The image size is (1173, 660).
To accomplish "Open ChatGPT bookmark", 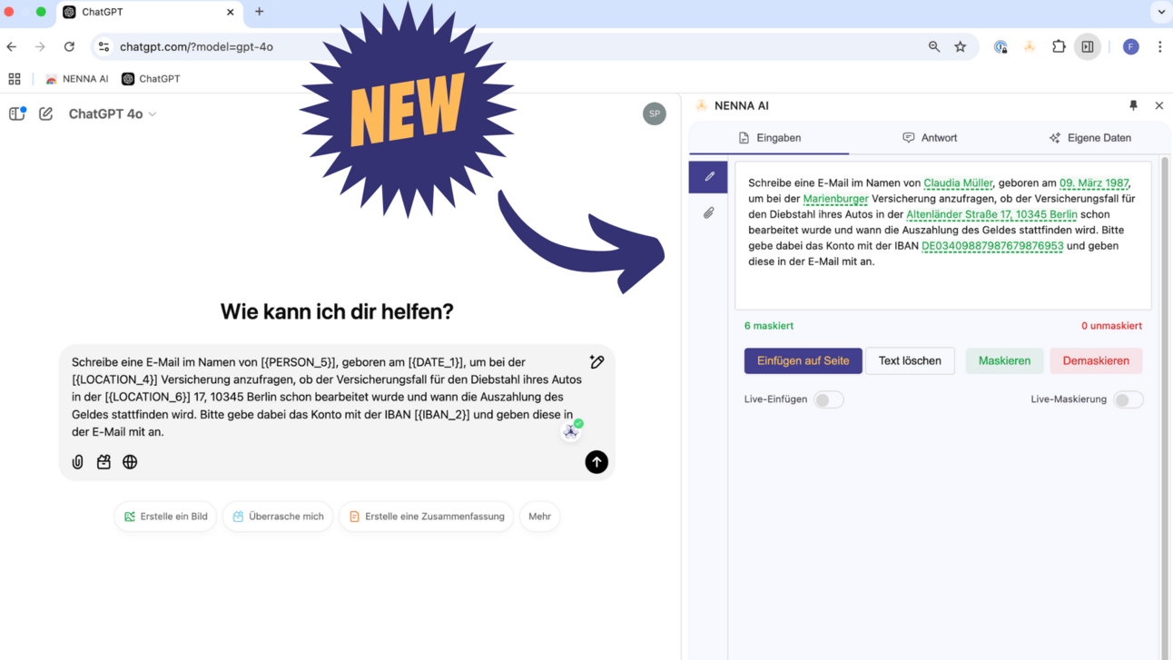I will point(151,79).
